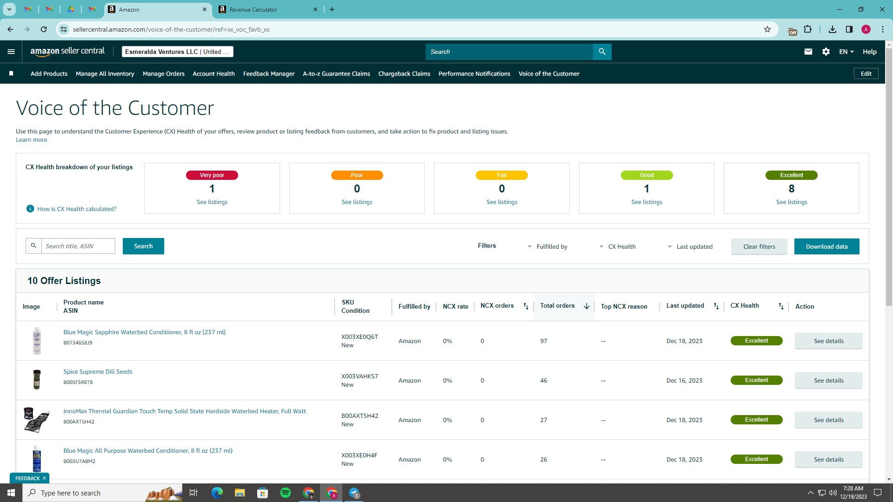
Task: Open Spotify from the taskbar
Action: click(x=286, y=493)
